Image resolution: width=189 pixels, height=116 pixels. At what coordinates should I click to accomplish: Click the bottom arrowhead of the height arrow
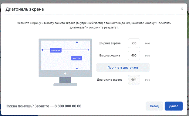click(x=77, y=69)
